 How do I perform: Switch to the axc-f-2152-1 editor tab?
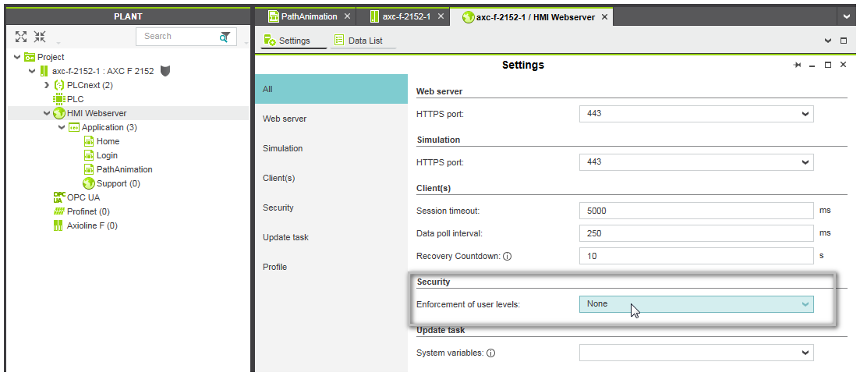click(x=405, y=16)
